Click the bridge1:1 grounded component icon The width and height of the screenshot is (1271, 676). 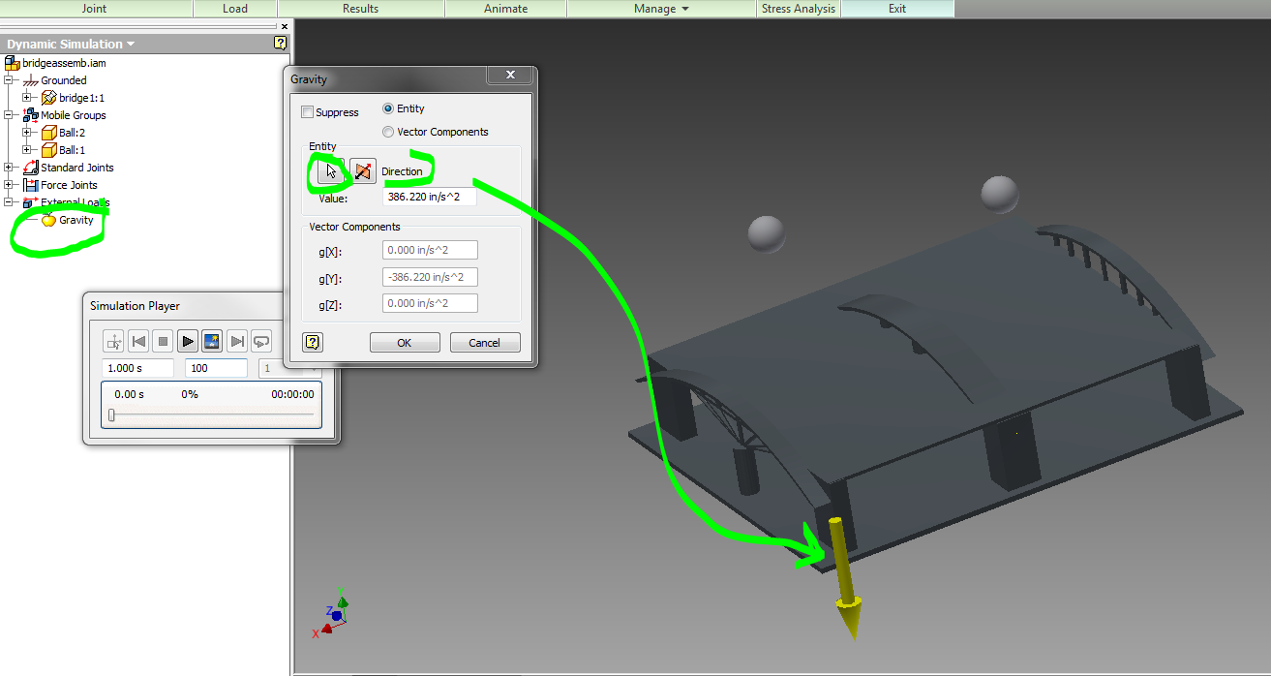tap(48, 98)
